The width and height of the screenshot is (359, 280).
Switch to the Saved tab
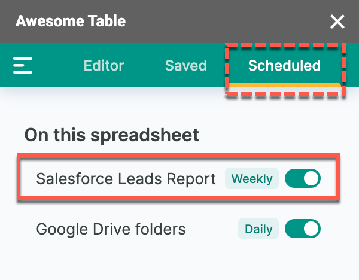tap(186, 65)
